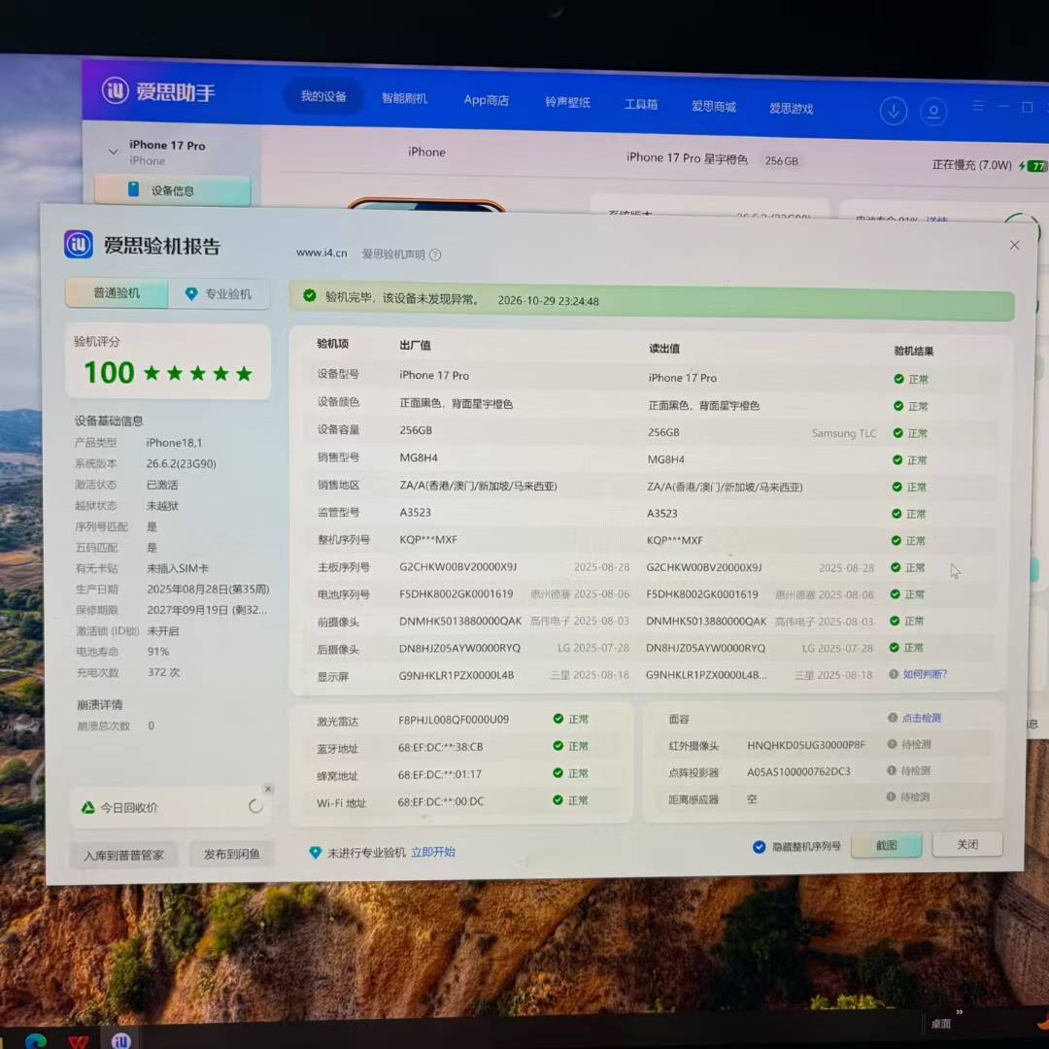The image size is (1049, 1049).
Task: Select 设备信息 in the sidebar
Action: (x=173, y=190)
